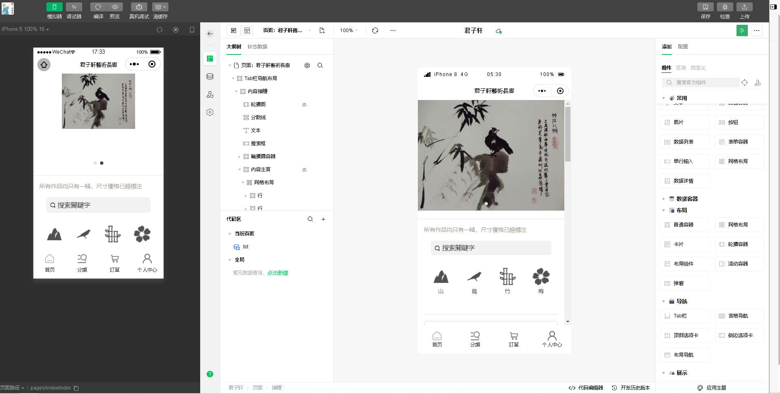The width and height of the screenshot is (780, 394).
Task: Switch to the 自定义 tab
Action: pos(698,68)
